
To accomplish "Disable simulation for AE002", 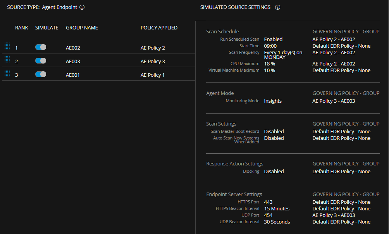I will pyautogui.click(x=40, y=46).
